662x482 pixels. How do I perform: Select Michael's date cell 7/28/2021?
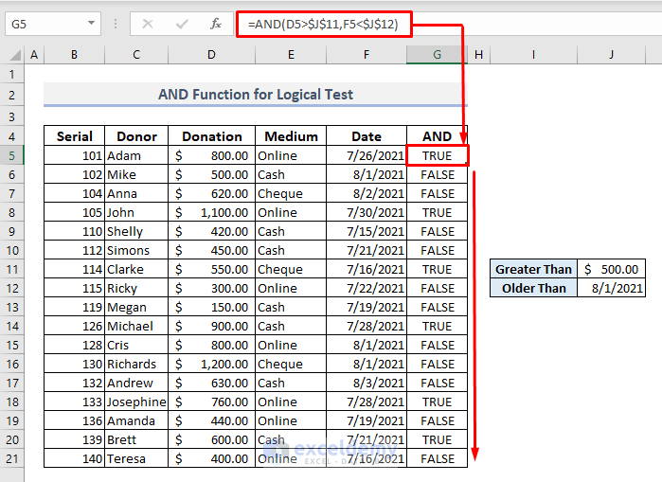click(367, 327)
